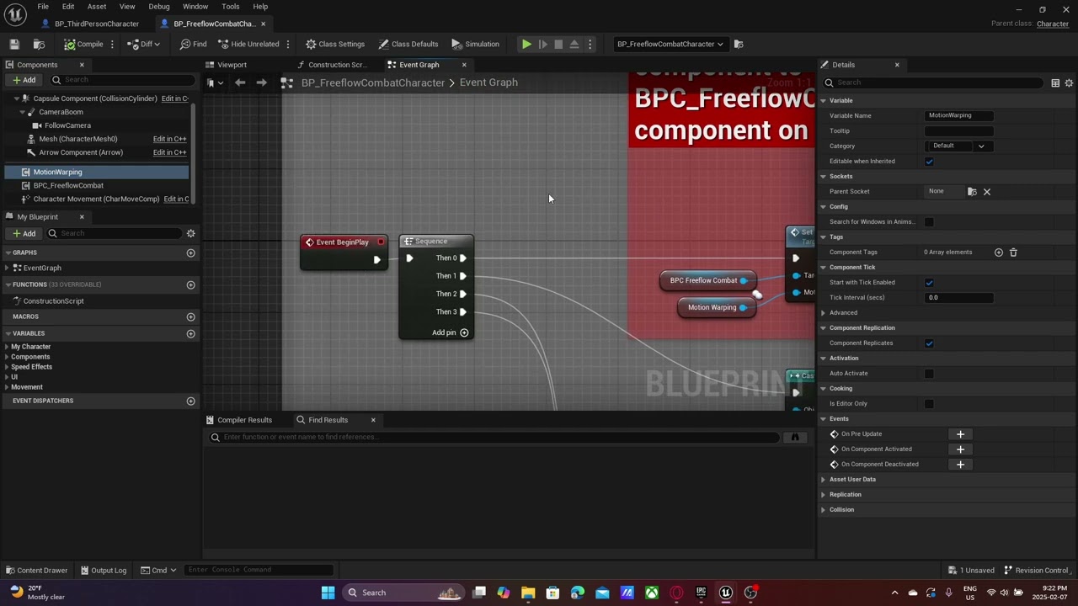This screenshot has height=606, width=1078.
Task: Open the Diff dropdown
Action: tap(143, 44)
